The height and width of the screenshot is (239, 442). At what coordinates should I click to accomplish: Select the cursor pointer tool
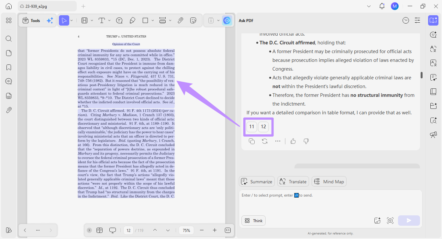pyautogui.click(x=64, y=20)
